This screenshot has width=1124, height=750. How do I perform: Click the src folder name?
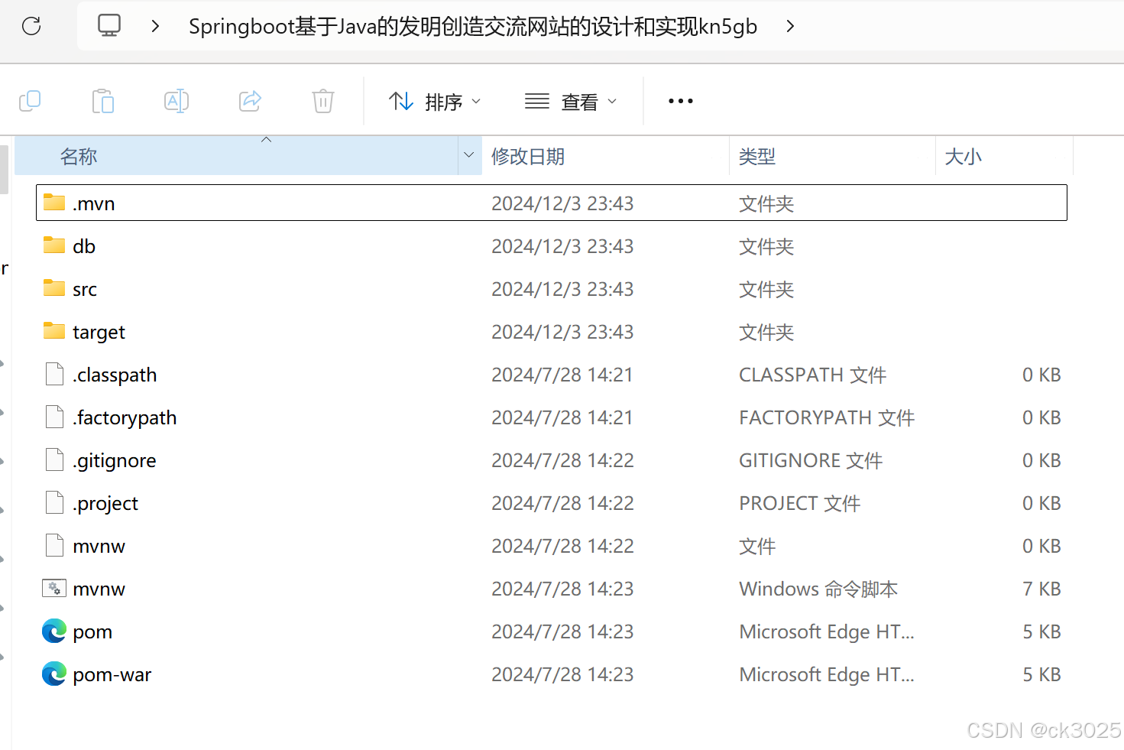coord(85,290)
